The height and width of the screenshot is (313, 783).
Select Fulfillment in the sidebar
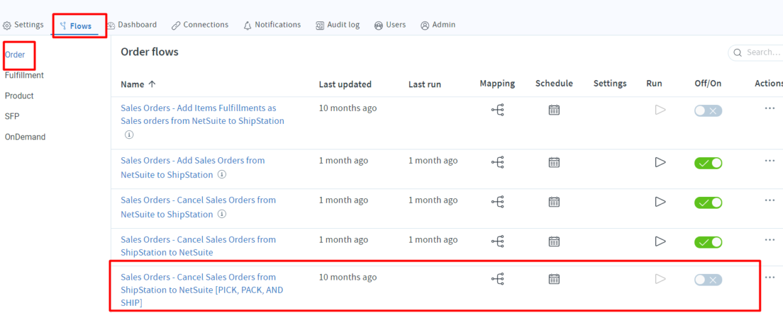click(x=24, y=75)
